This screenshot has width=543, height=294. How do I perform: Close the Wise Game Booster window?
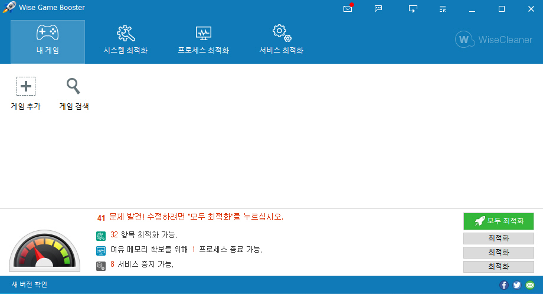(531, 9)
